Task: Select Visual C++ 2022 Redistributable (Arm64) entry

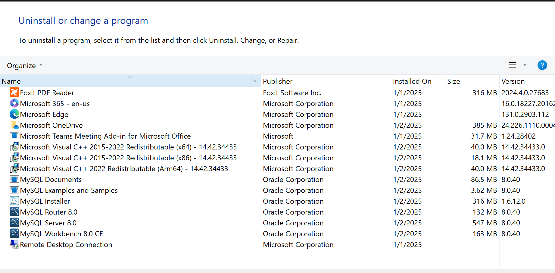Action: tap(124, 169)
